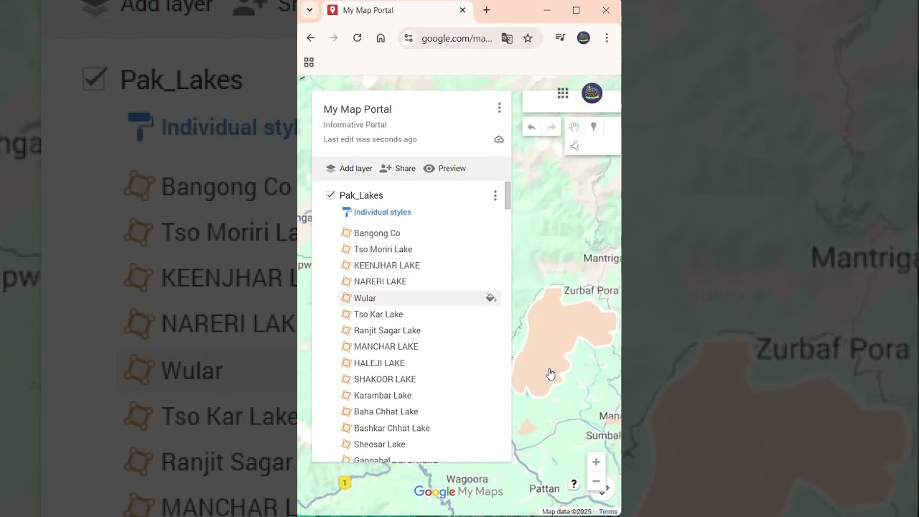Select the Wular list item
Screen dimensions: 919x517
coord(419,298)
